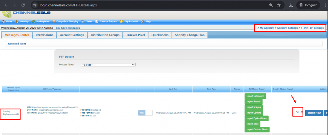Screen dimensions: 328x135
Task: Go back with the browser back arrow
Action: click(x=6, y=5)
